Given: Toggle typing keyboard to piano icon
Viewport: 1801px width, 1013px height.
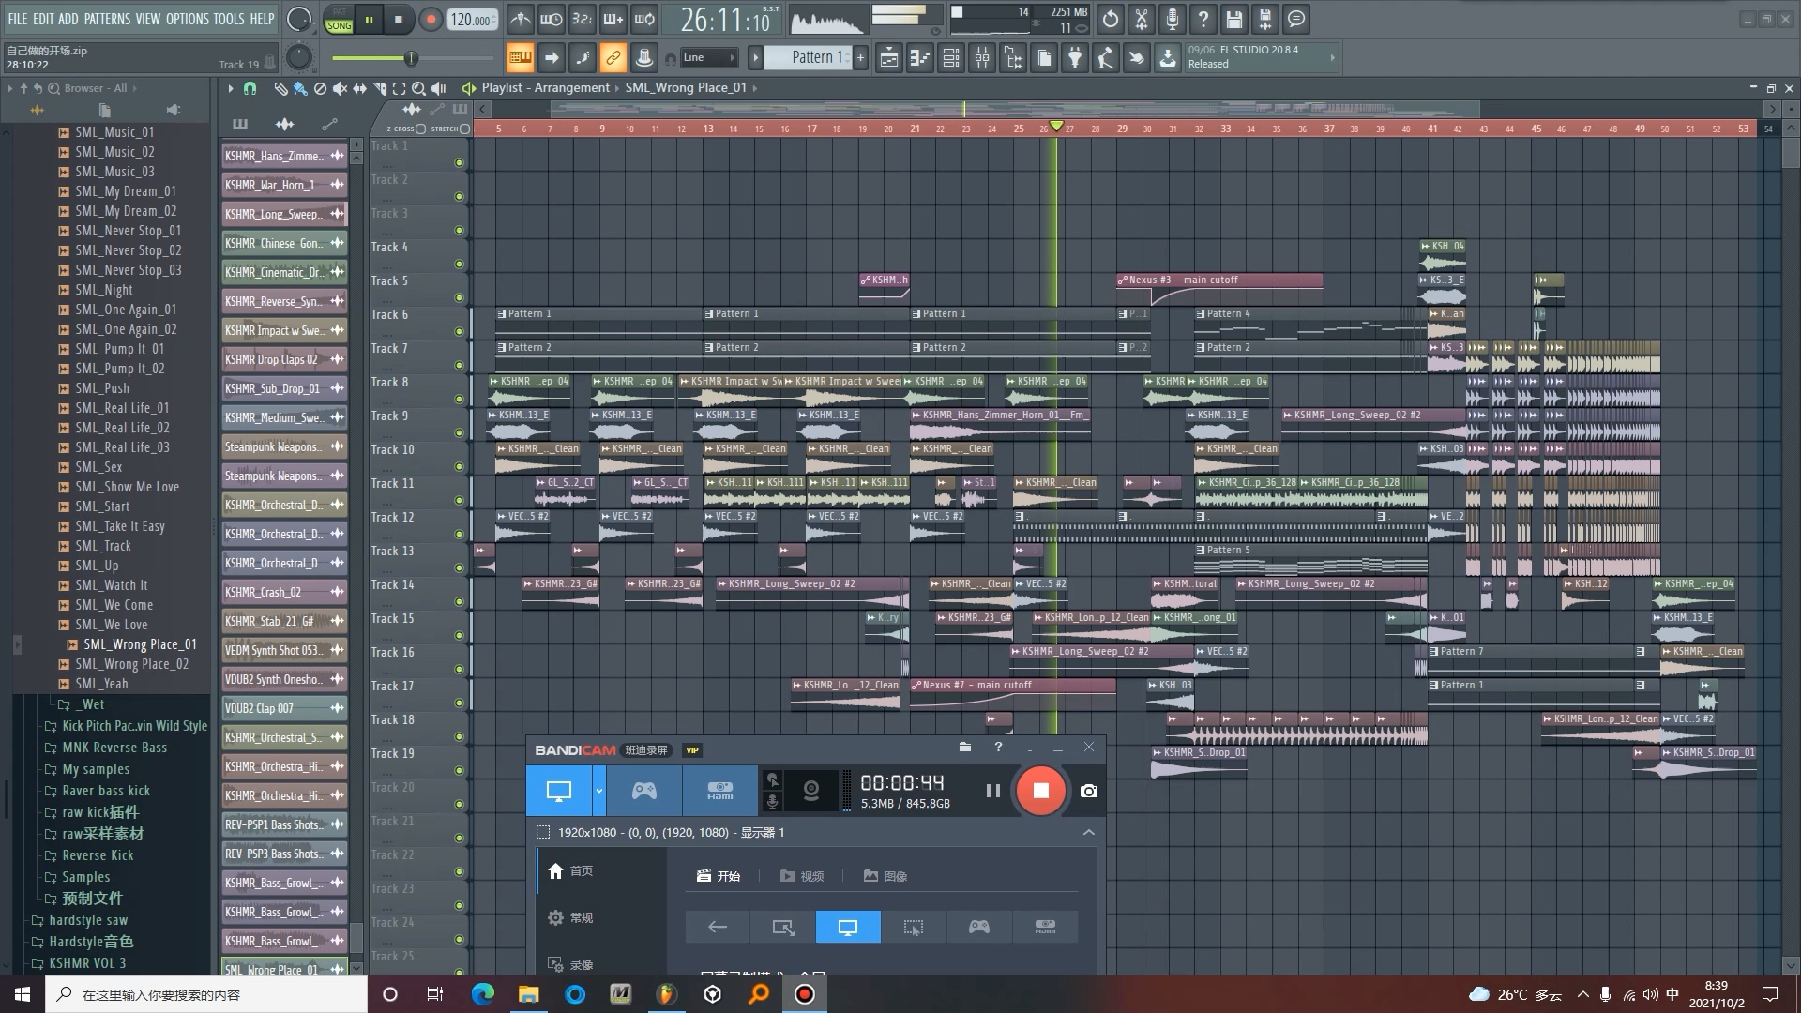Looking at the screenshot, I should coord(520,58).
